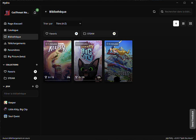Collapse the COLLECTIONS section chevron

4,65
